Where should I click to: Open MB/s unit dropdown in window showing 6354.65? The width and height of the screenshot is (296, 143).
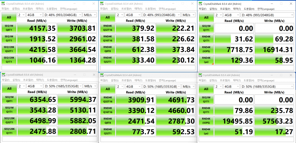pos(90,86)
